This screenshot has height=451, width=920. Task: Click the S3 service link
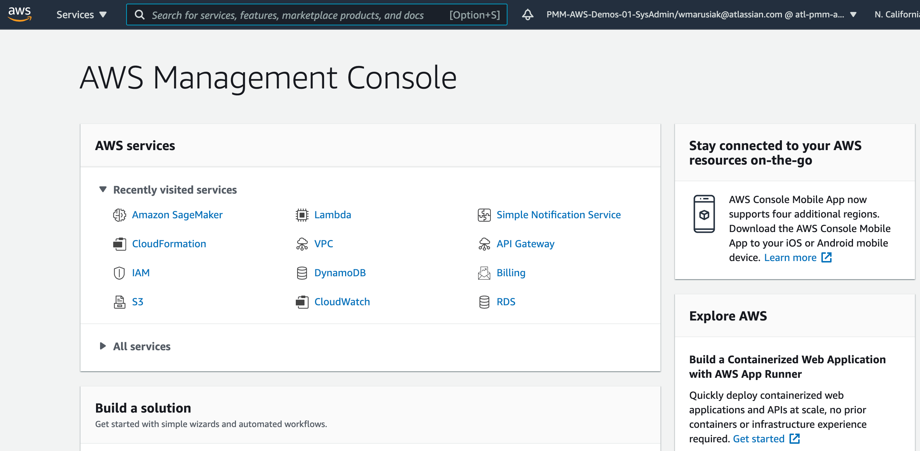pyautogui.click(x=138, y=301)
